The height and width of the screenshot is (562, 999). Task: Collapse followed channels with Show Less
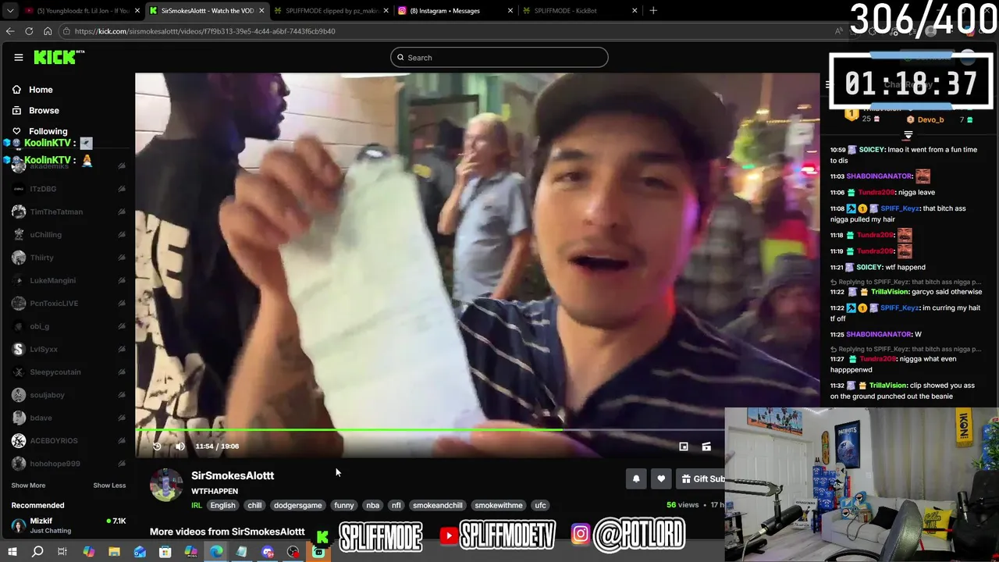pyautogui.click(x=109, y=486)
